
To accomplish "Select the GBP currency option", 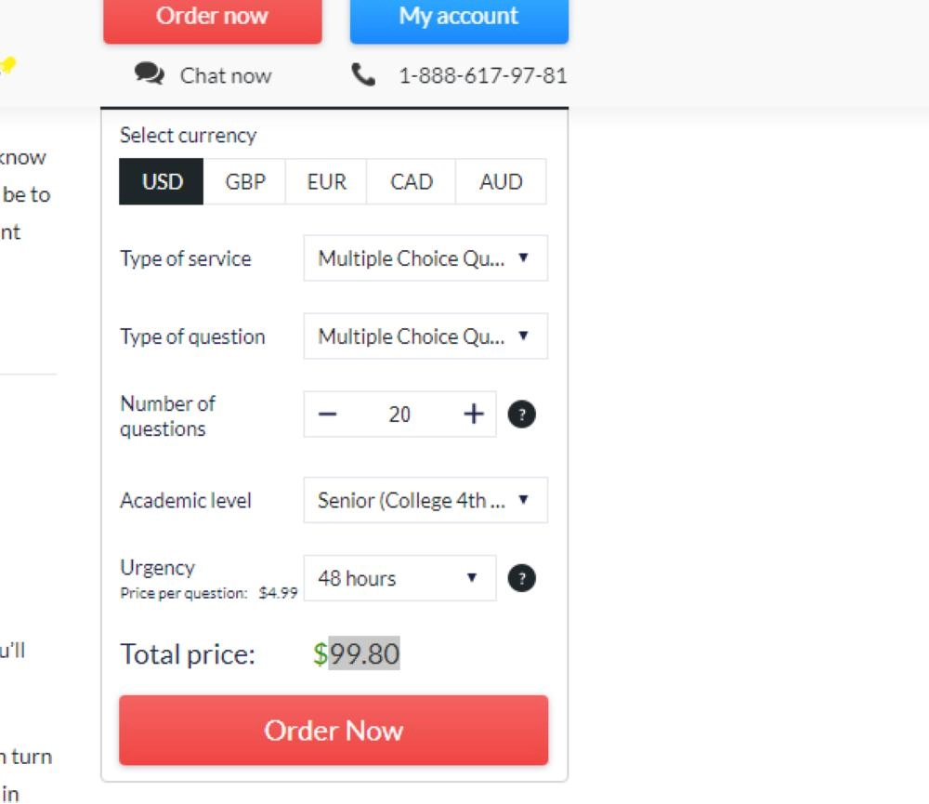I will tap(243, 181).
